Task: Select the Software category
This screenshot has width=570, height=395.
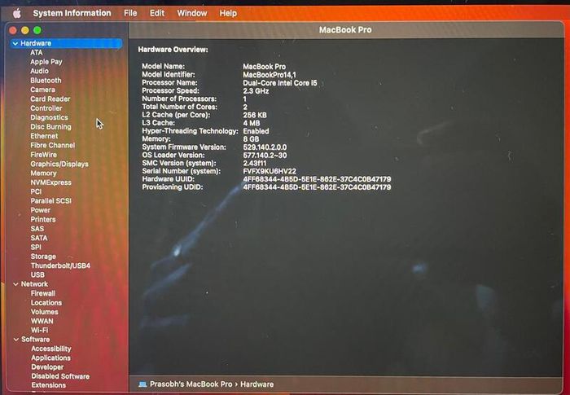Action: click(35, 340)
